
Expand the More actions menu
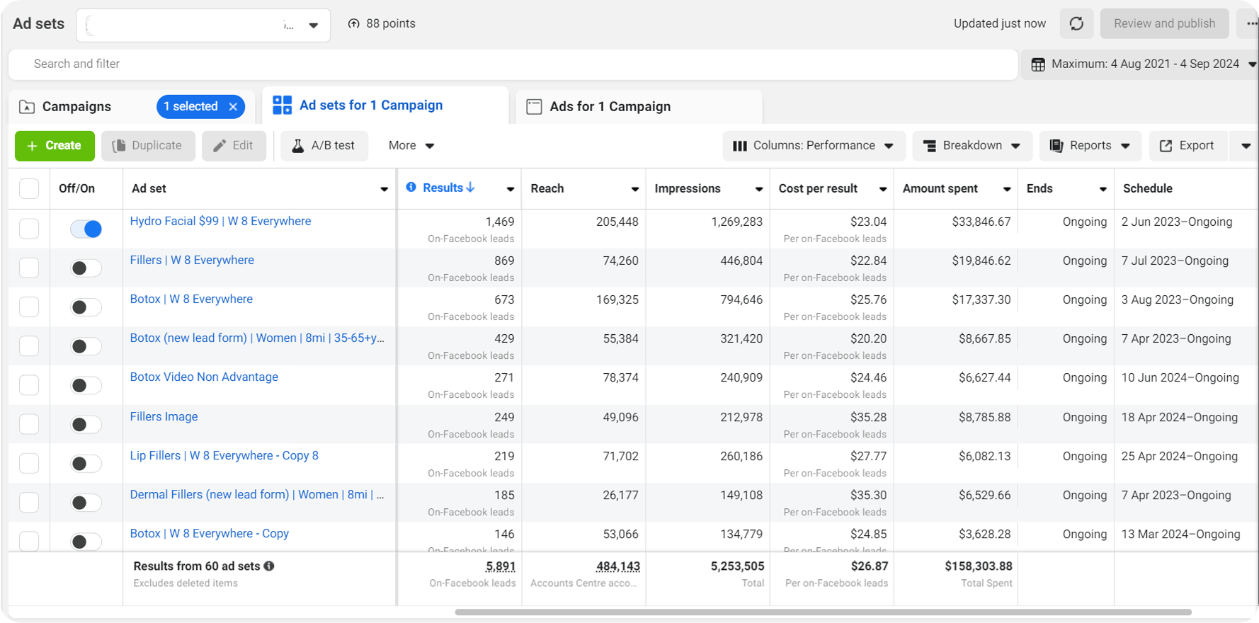click(411, 146)
